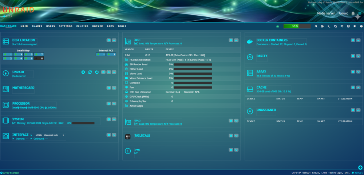364x175 pixels.
Task: Click the reboot icon in the Unraid tile
Action: [90, 72]
